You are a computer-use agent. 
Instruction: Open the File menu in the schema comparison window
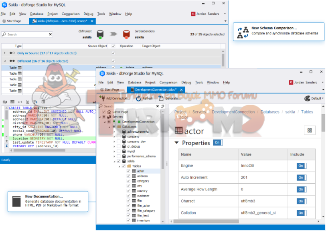coord(3,14)
